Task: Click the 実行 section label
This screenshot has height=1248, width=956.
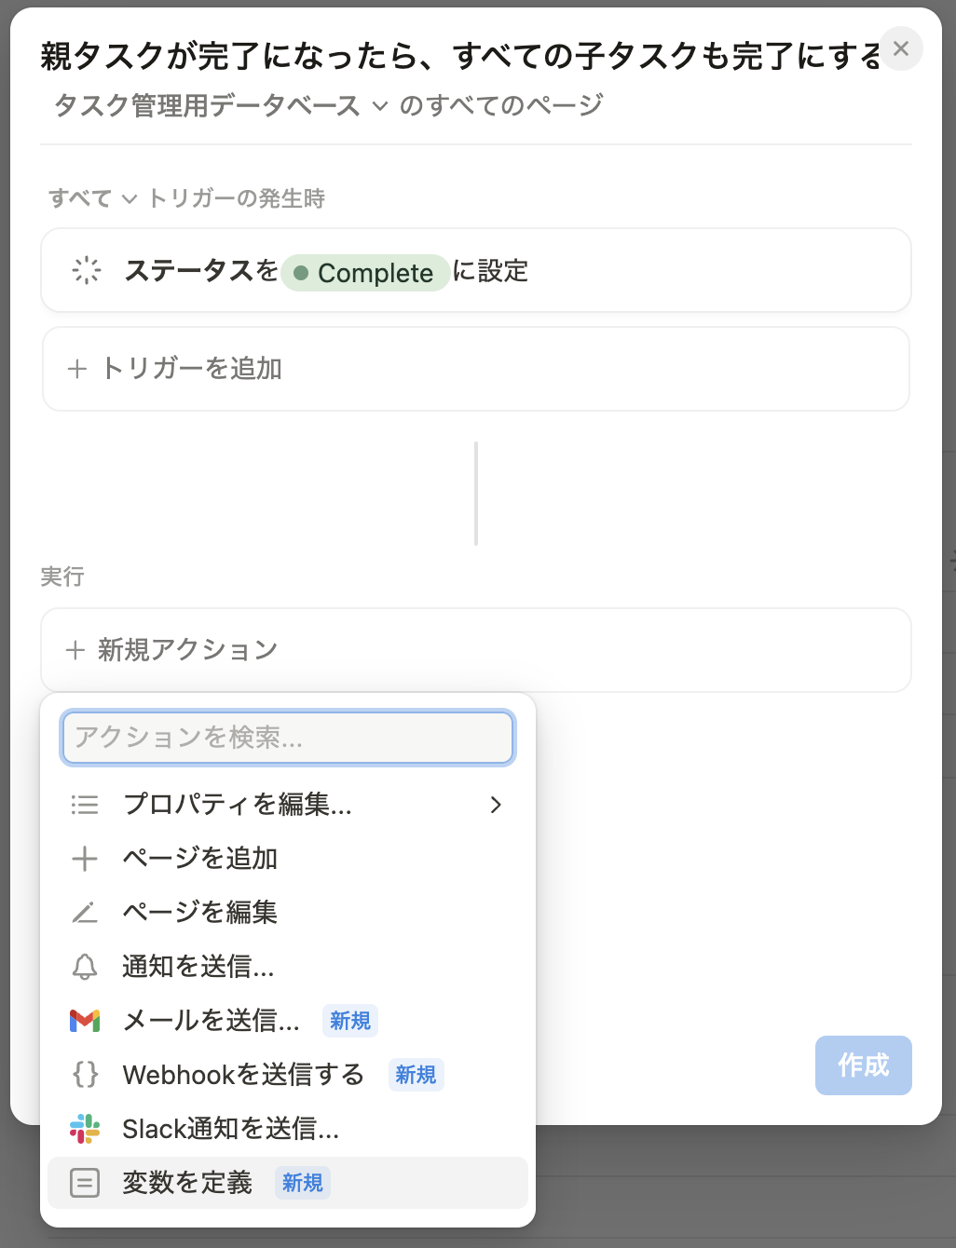Action: [62, 577]
